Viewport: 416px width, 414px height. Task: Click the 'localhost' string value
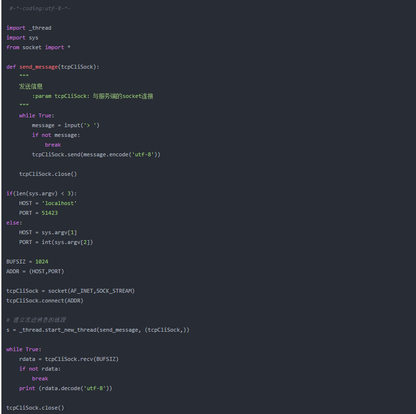tap(59, 203)
